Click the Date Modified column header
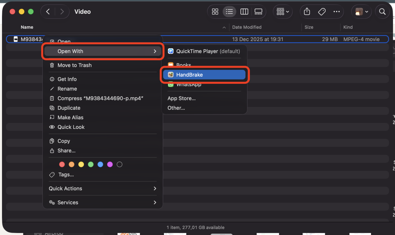This screenshot has width=395, height=235. point(247,27)
